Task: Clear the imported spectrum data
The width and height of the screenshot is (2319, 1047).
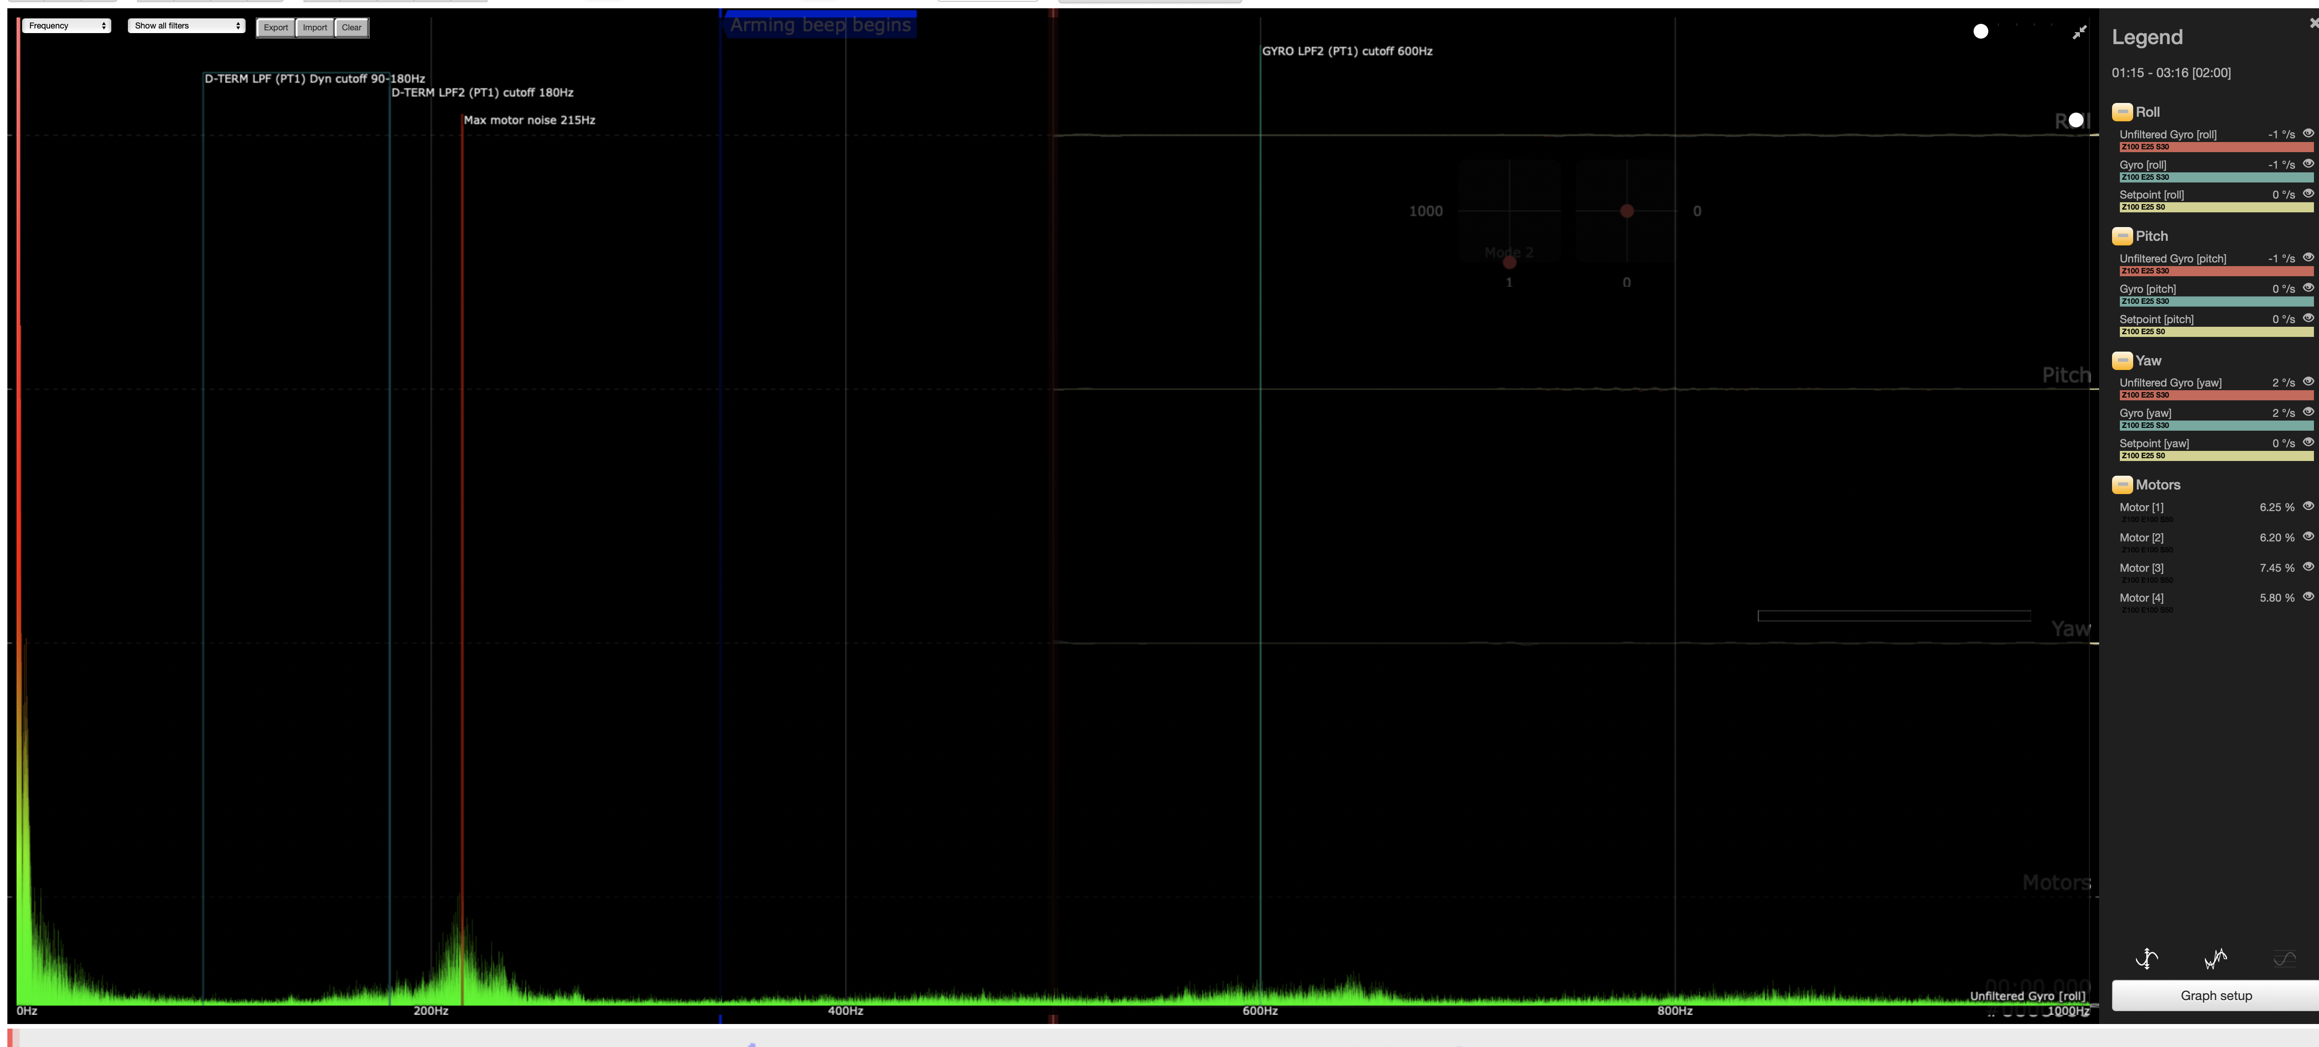Action: tap(352, 28)
